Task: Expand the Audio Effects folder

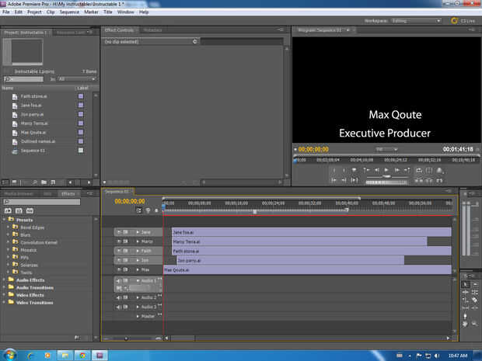Action: tap(4, 280)
